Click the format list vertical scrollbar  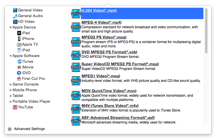pos(206,31)
